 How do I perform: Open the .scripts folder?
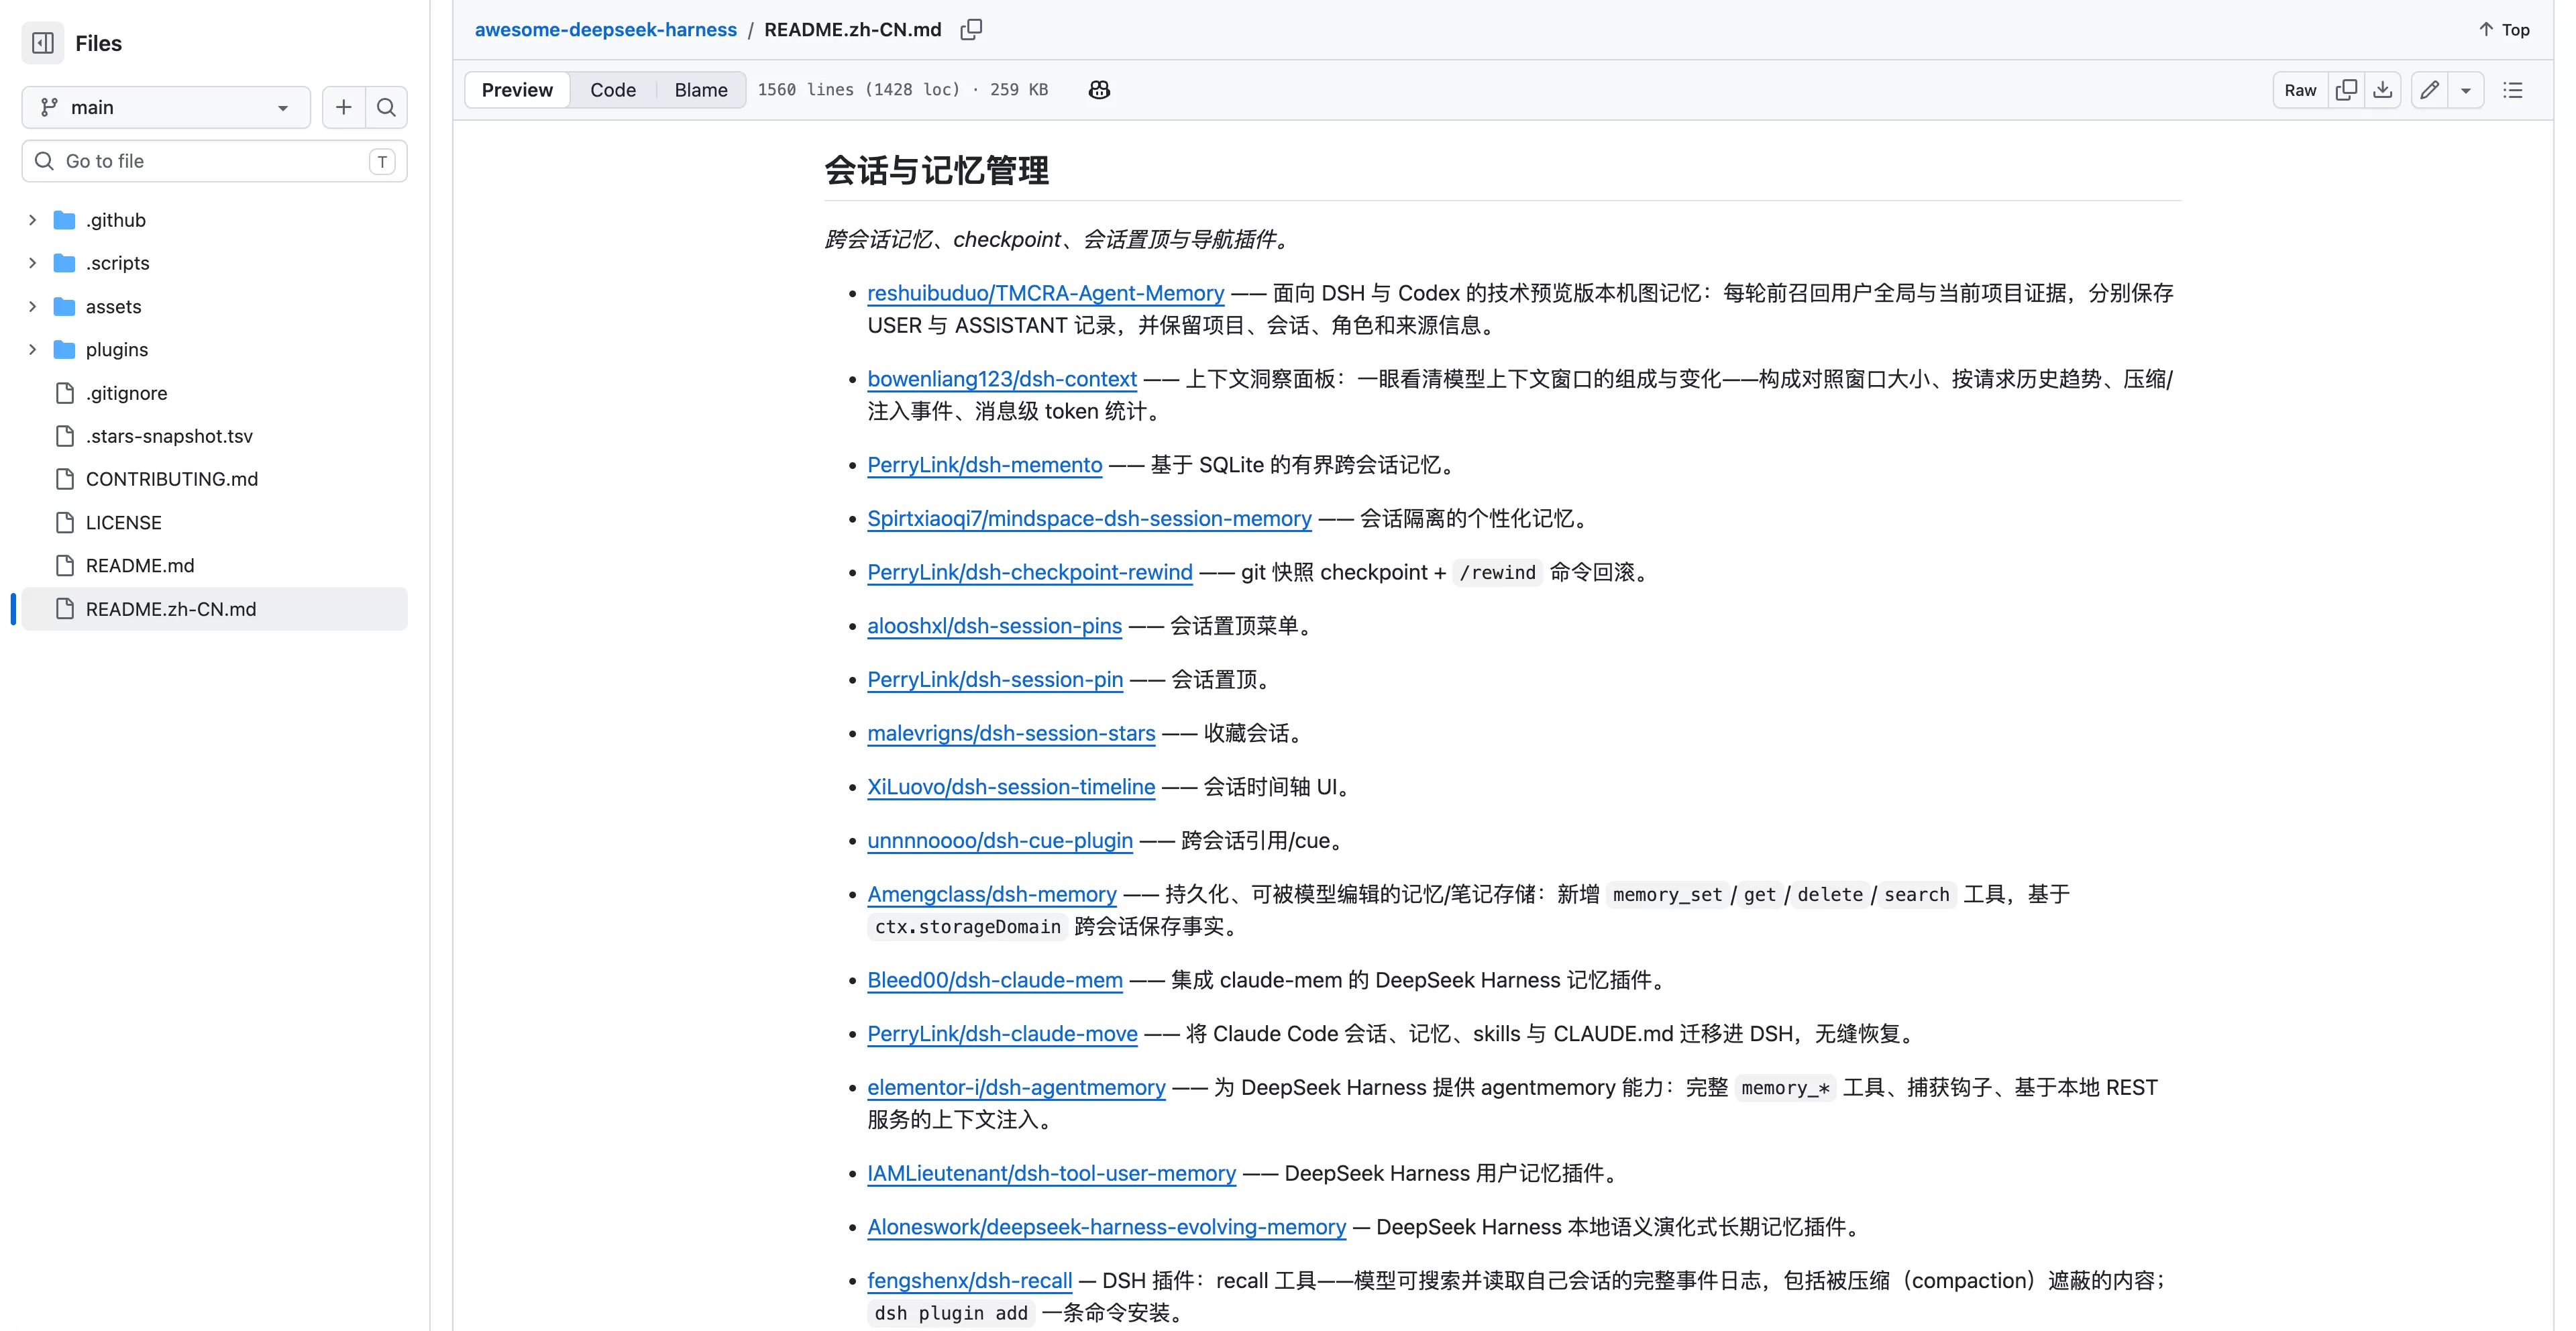pyautogui.click(x=118, y=263)
